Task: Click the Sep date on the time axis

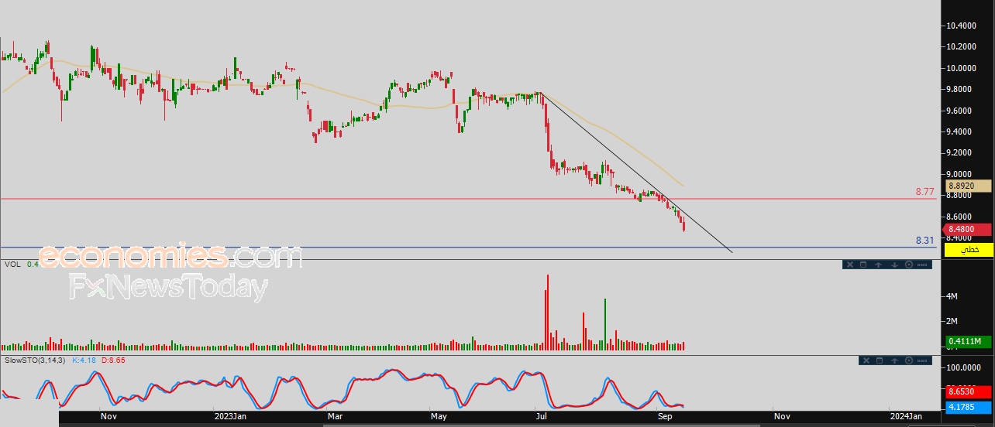Action: [x=665, y=417]
